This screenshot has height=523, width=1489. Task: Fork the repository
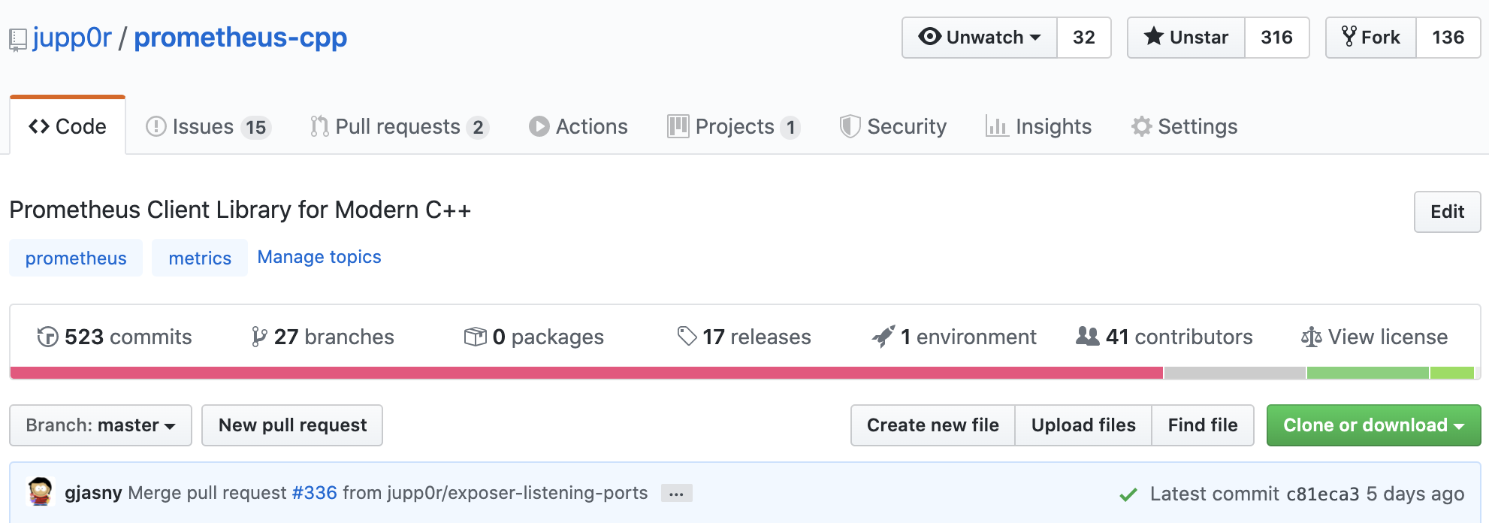[1371, 38]
